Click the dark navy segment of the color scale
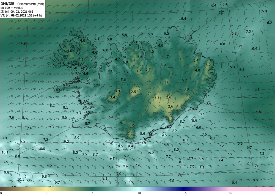Screen dimensions: 275x195 coord(184,189)
